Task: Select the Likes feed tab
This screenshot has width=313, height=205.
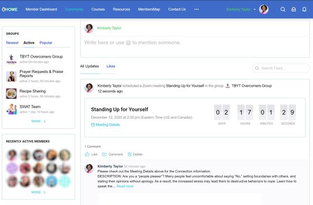Action: click(x=111, y=66)
